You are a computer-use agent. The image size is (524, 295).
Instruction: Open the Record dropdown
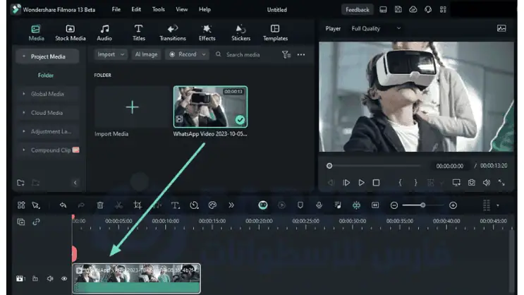click(x=187, y=54)
